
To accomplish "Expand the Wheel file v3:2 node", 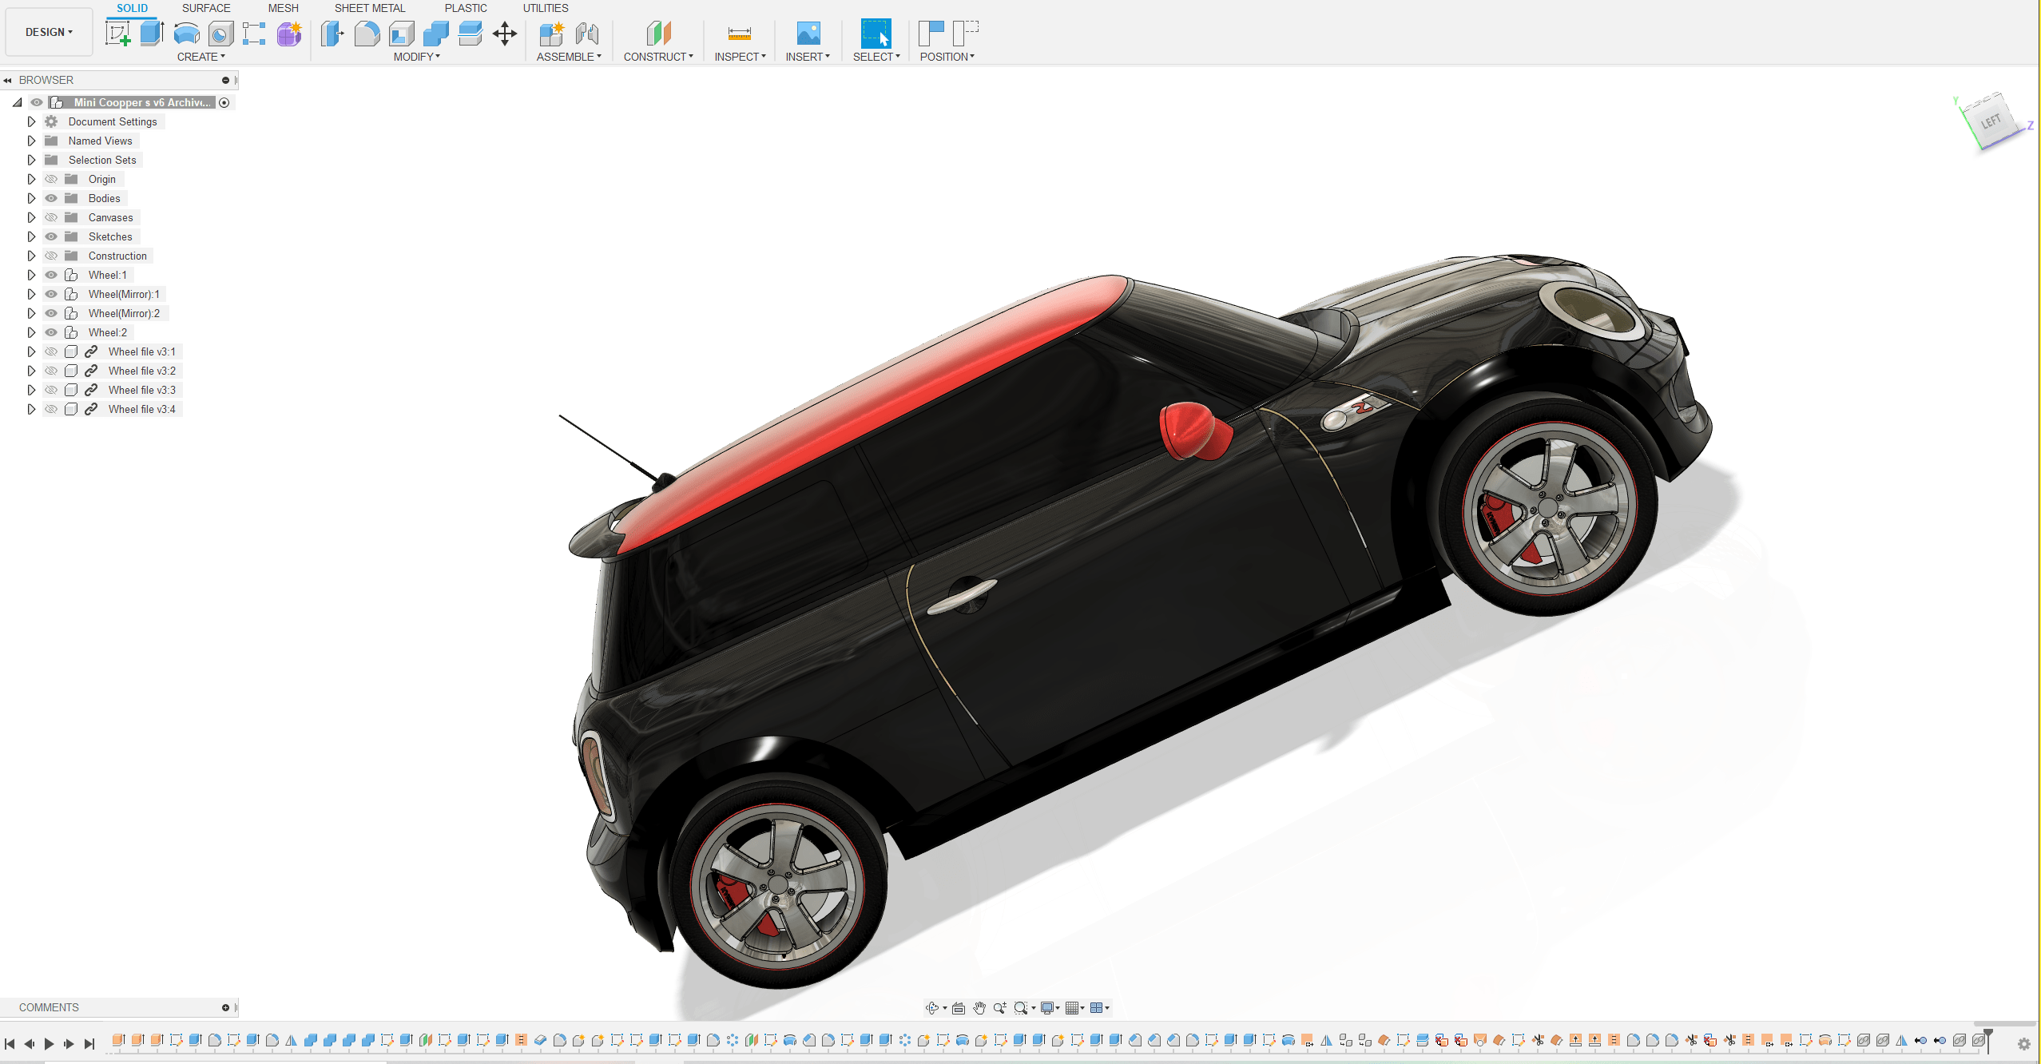I will [x=31, y=371].
